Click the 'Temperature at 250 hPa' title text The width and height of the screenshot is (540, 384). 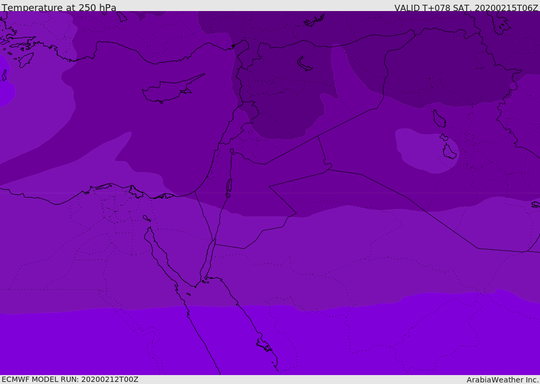[59, 7]
